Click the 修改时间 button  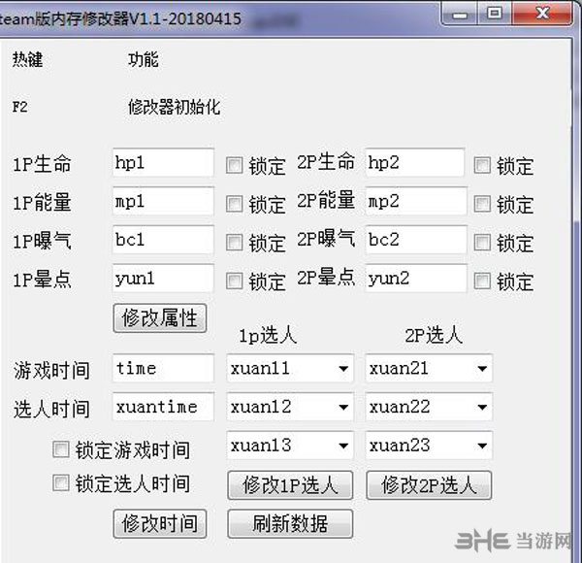[x=160, y=523]
